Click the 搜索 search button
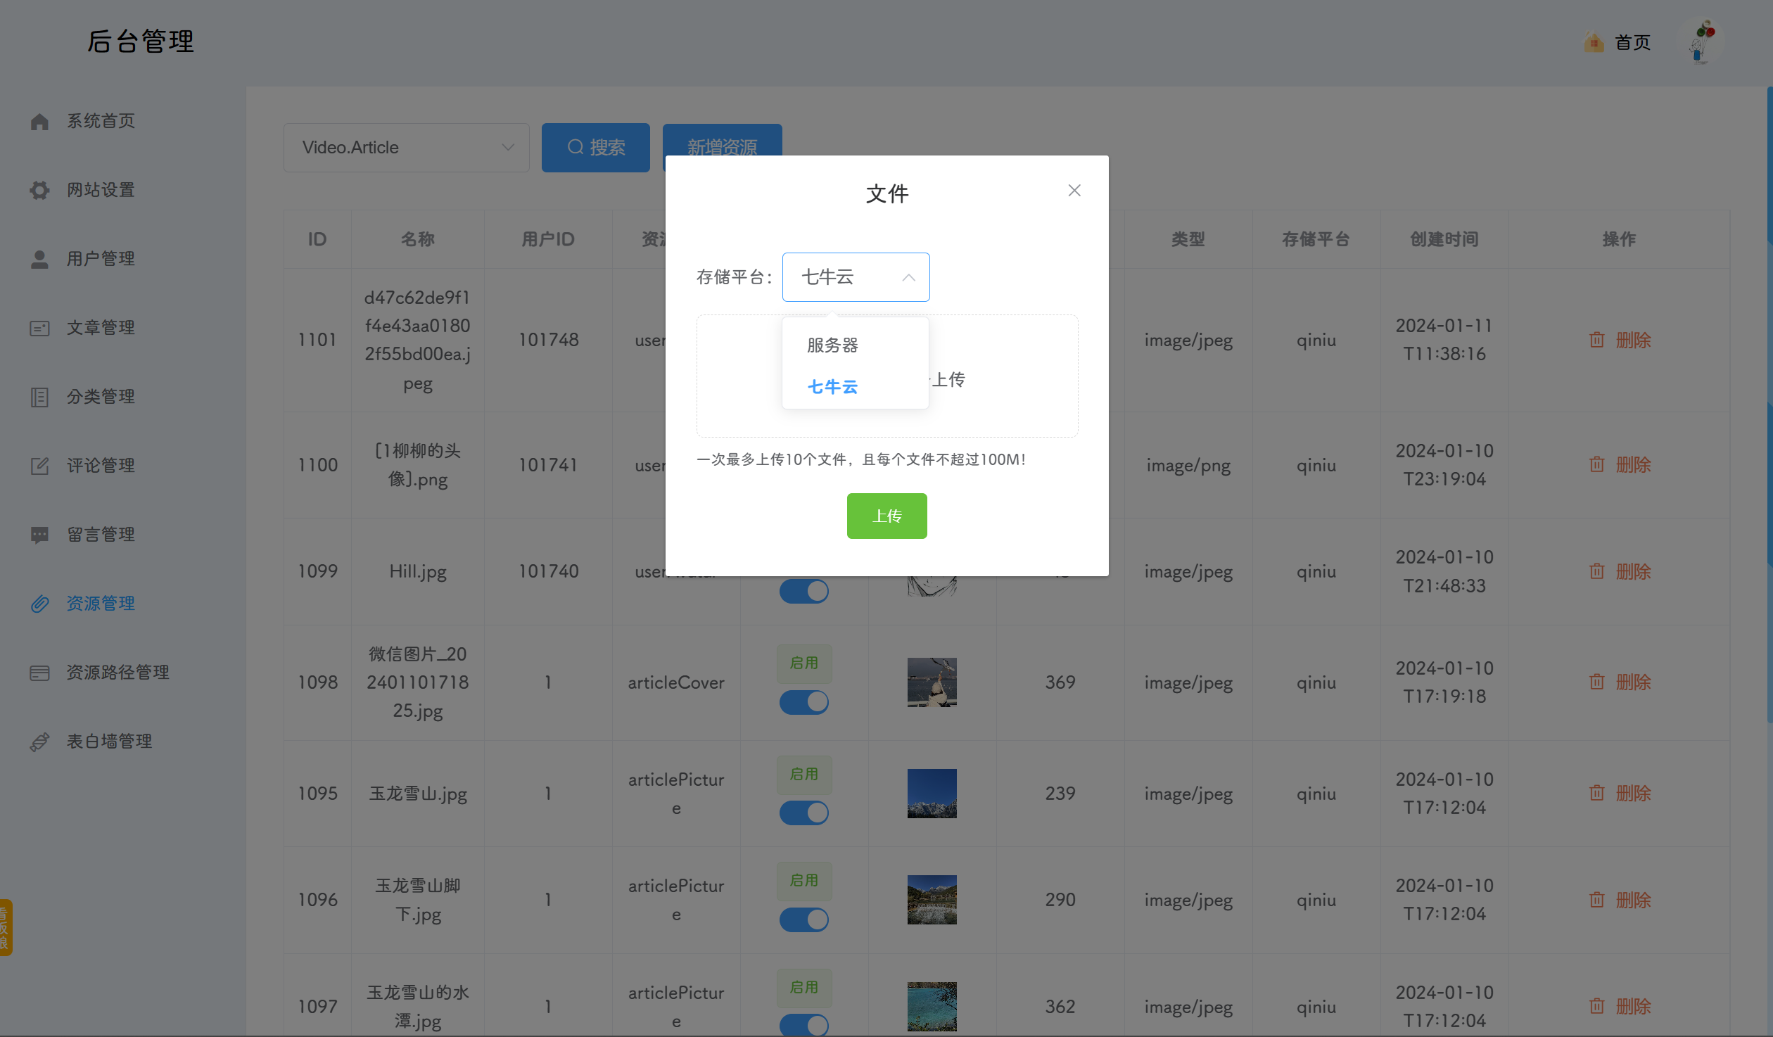The width and height of the screenshot is (1773, 1037). [595, 147]
